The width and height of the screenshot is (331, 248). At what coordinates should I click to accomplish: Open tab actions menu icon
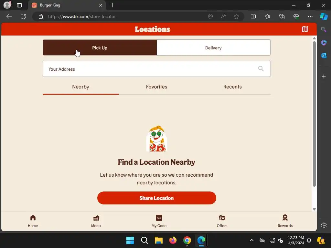coord(19,5)
